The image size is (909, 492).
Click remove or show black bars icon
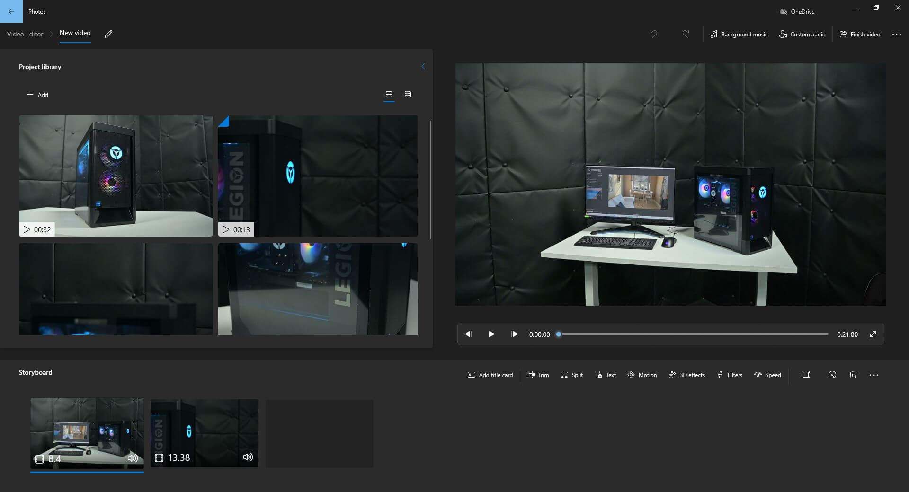[805, 375]
